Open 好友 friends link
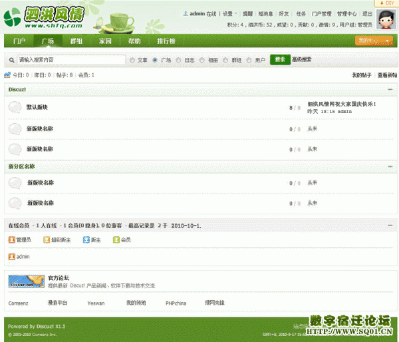 [284, 14]
